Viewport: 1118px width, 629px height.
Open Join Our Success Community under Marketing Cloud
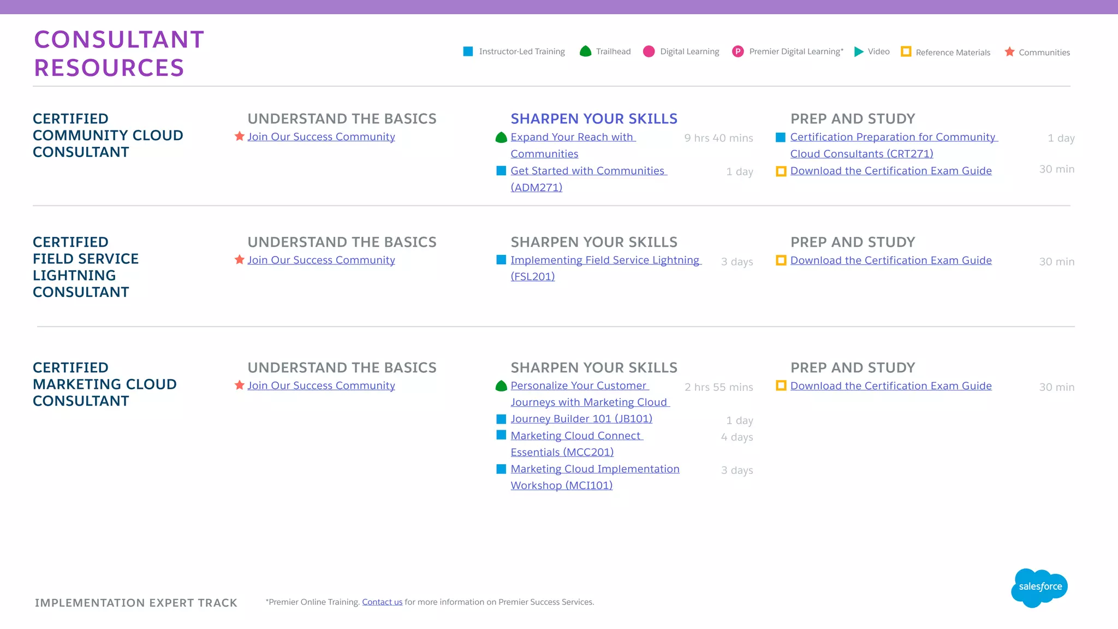321,385
